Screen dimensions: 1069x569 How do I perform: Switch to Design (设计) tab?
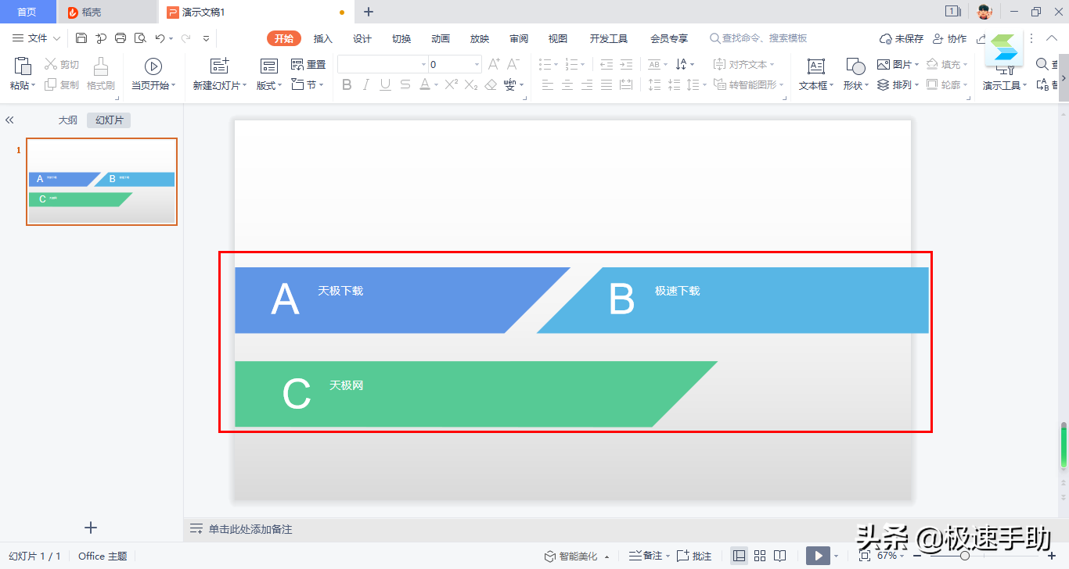click(362, 38)
